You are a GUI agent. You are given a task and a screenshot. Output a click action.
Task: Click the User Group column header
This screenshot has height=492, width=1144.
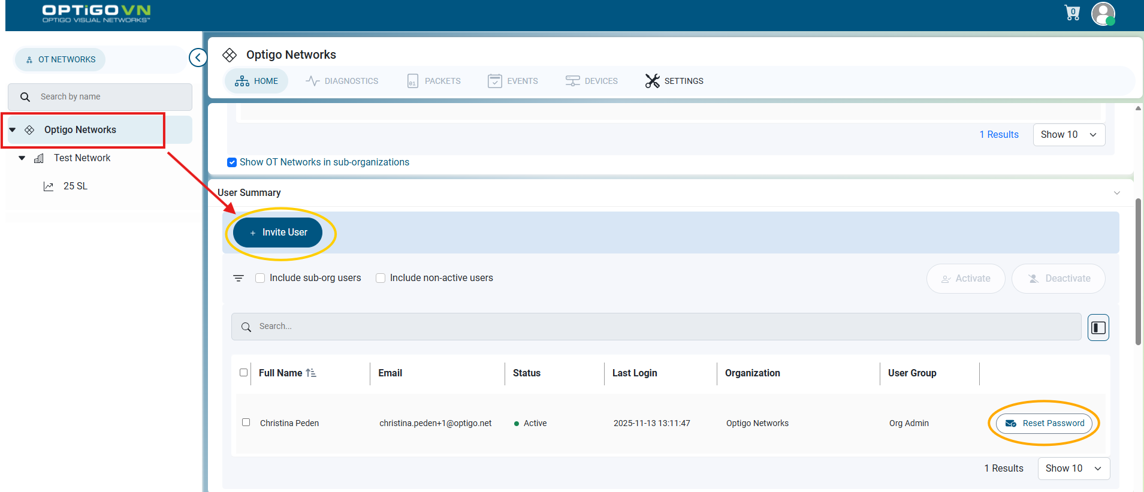(912, 373)
